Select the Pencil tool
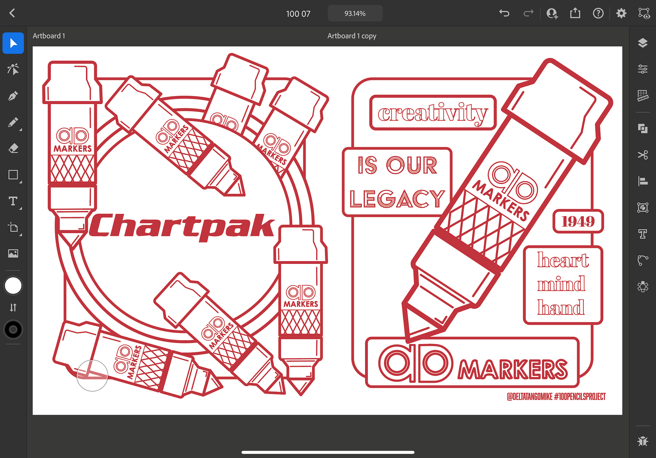This screenshot has width=656, height=458. pos(13,122)
